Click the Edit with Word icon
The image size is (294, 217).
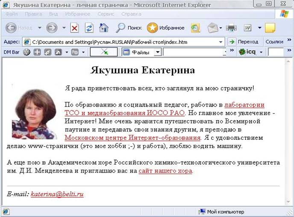coord(247,28)
